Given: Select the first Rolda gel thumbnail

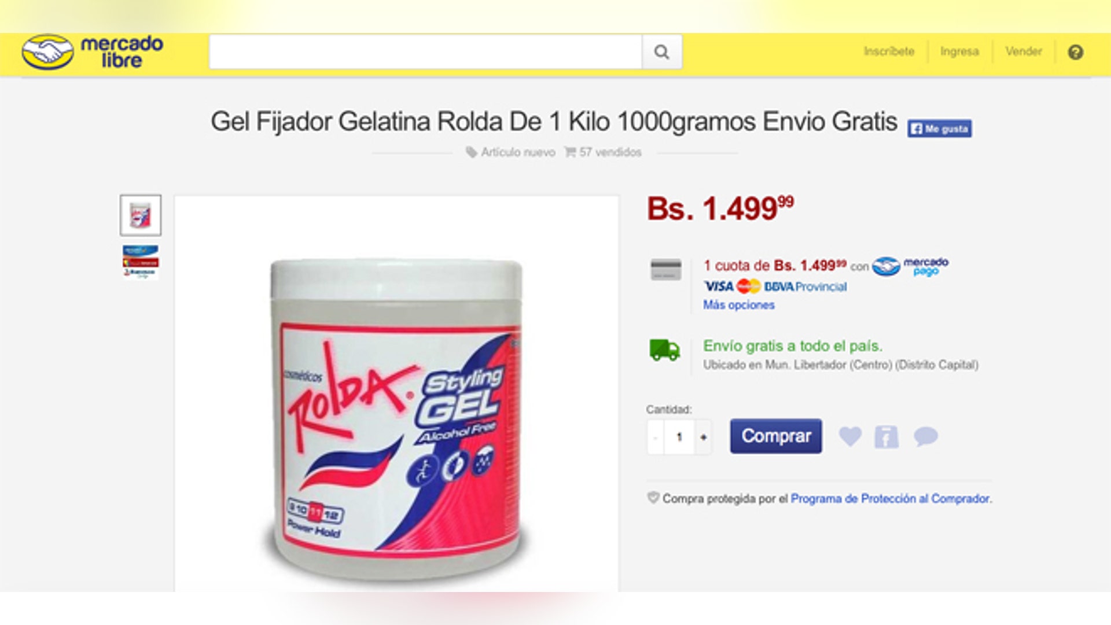Looking at the screenshot, I should [141, 215].
